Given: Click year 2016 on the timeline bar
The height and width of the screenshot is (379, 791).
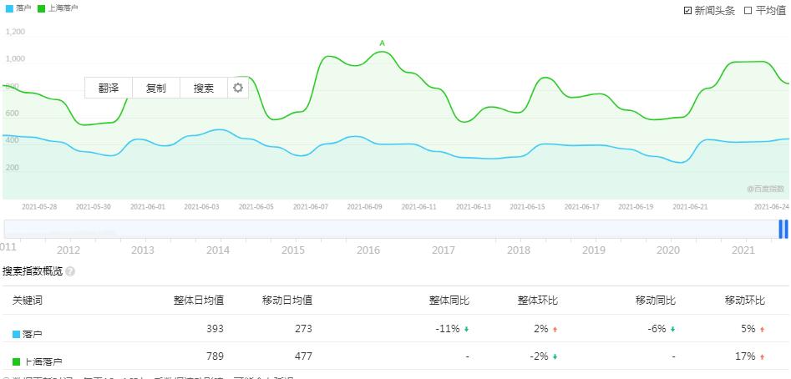Looking at the screenshot, I should [368, 250].
